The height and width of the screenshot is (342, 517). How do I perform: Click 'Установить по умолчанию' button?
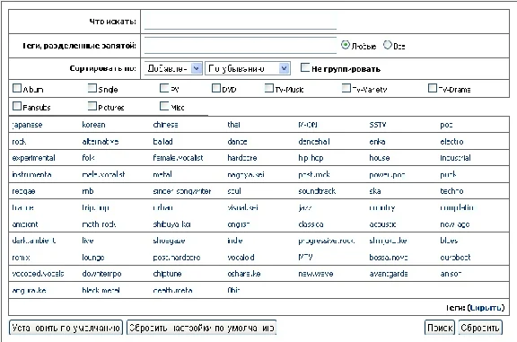[66, 328]
